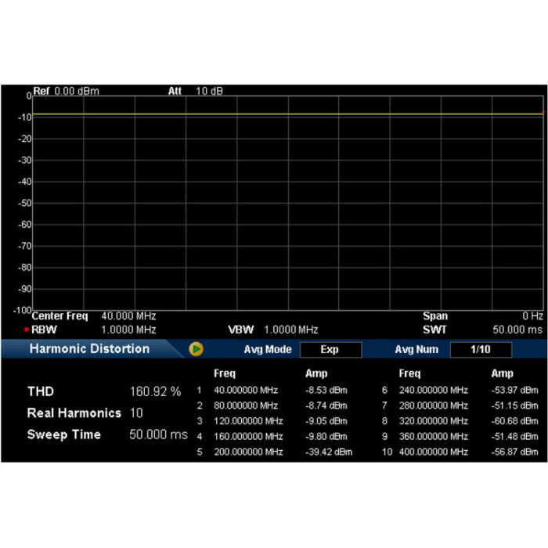
Task: Click the Att 10 dB setting
Action: point(196,91)
